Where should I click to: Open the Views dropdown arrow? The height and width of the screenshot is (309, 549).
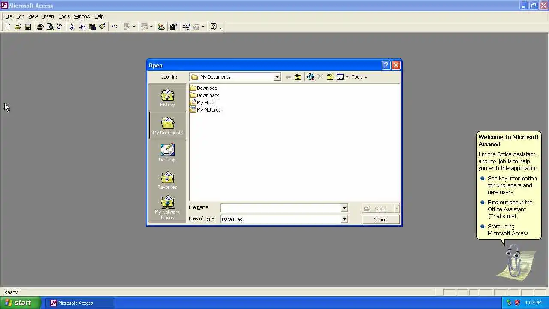[347, 77]
